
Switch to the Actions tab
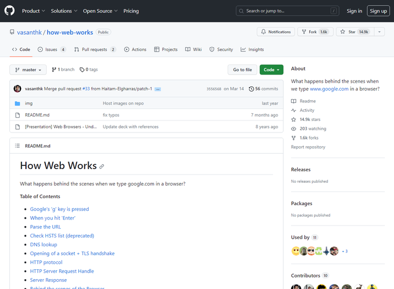[x=135, y=49]
